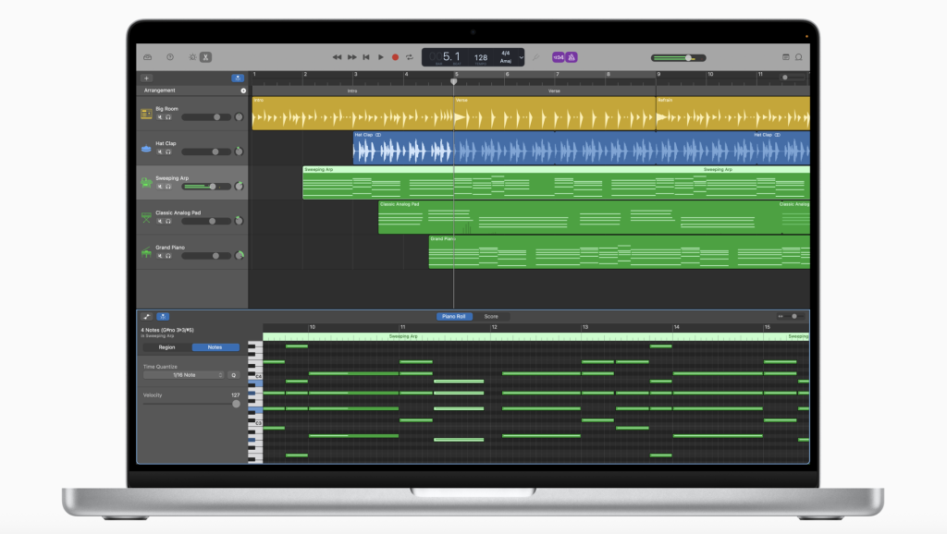The height and width of the screenshot is (534, 947).
Task: Enable Cycle mode in the transport bar
Action: coord(410,56)
